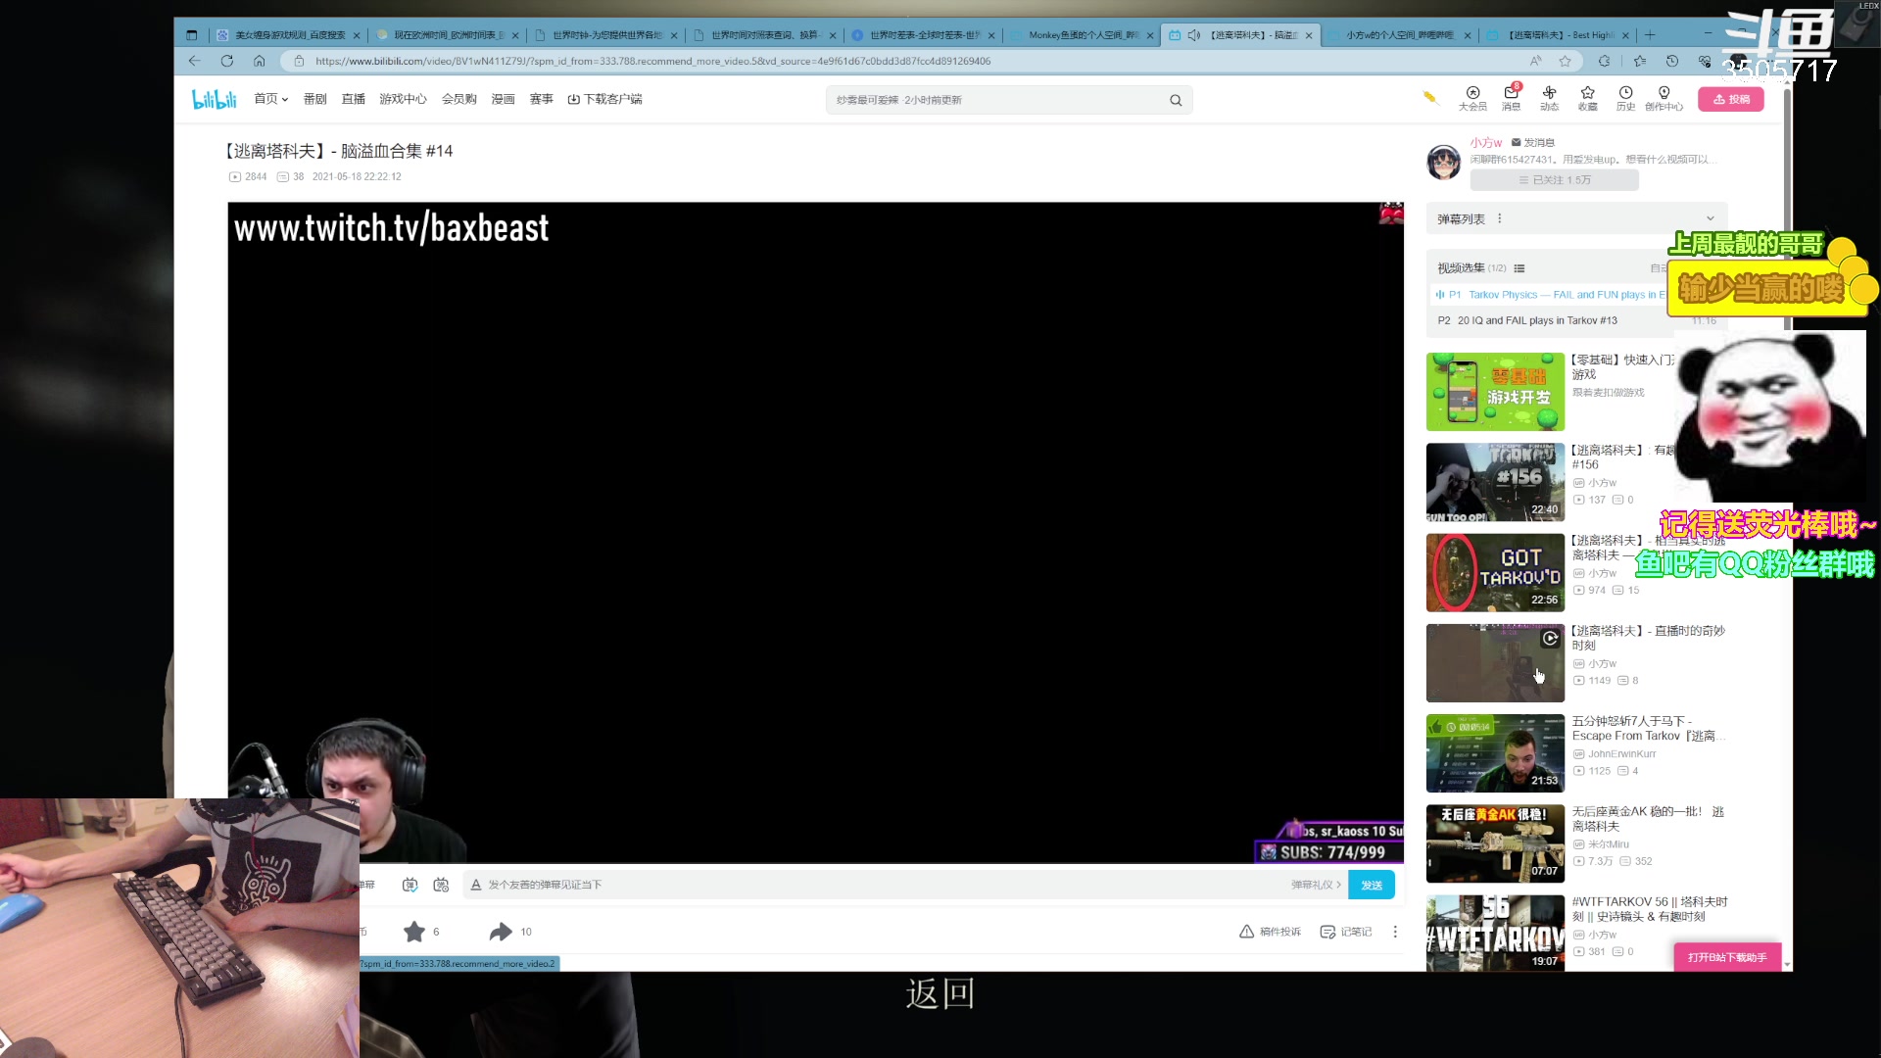Screen dimensions: 1881x1058
Task: Click the site lock icon in address bar
Action: point(299,61)
